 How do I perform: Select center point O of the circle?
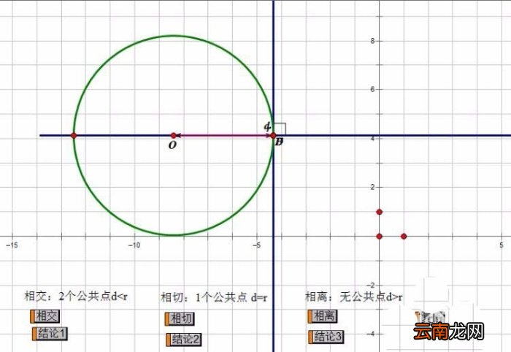coord(174,136)
